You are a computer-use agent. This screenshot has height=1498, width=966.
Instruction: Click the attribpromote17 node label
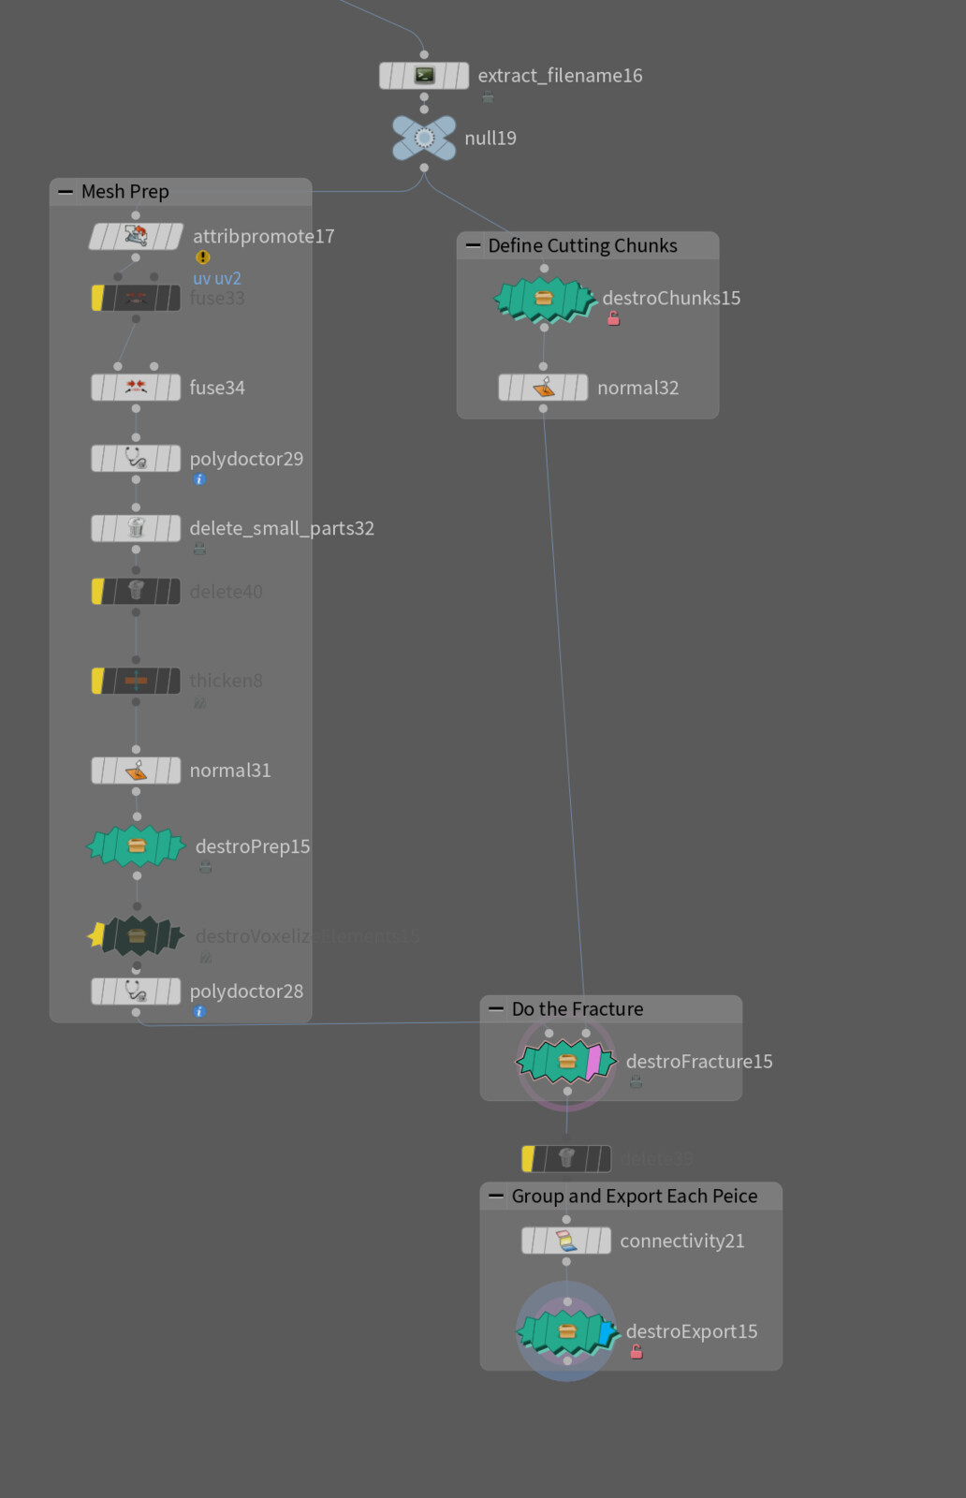tap(263, 236)
